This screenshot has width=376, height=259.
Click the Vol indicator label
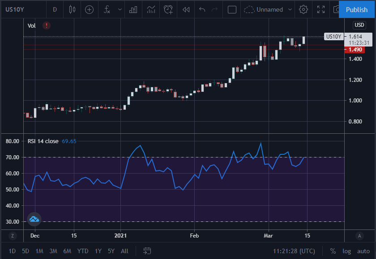pyautogui.click(x=31, y=25)
